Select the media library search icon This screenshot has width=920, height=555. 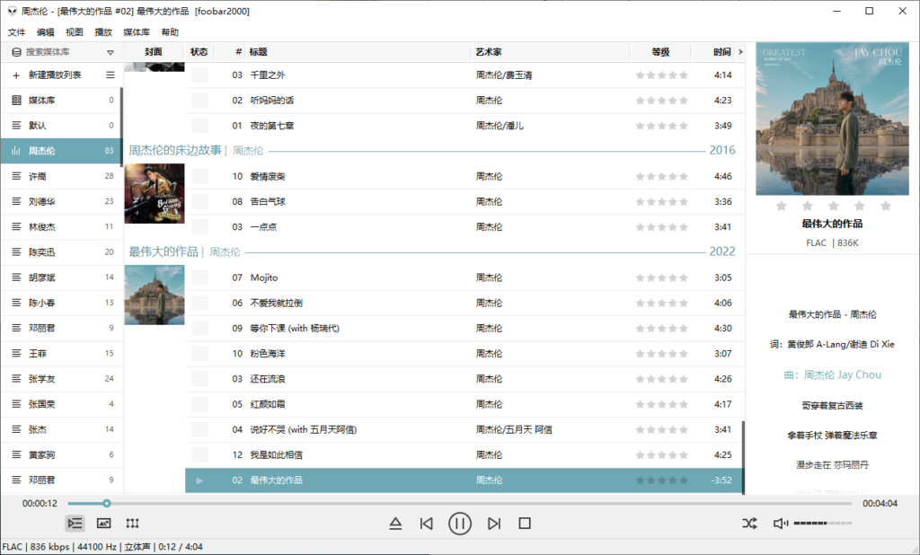click(x=16, y=51)
